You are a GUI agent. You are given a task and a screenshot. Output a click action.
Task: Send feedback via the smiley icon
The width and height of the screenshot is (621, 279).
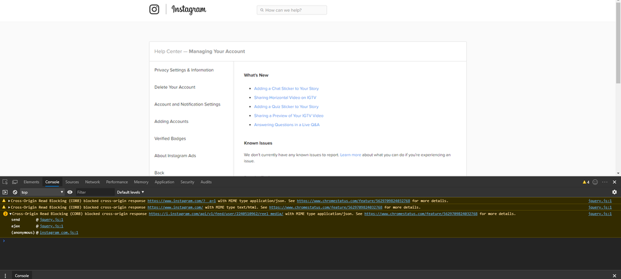click(x=595, y=182)
